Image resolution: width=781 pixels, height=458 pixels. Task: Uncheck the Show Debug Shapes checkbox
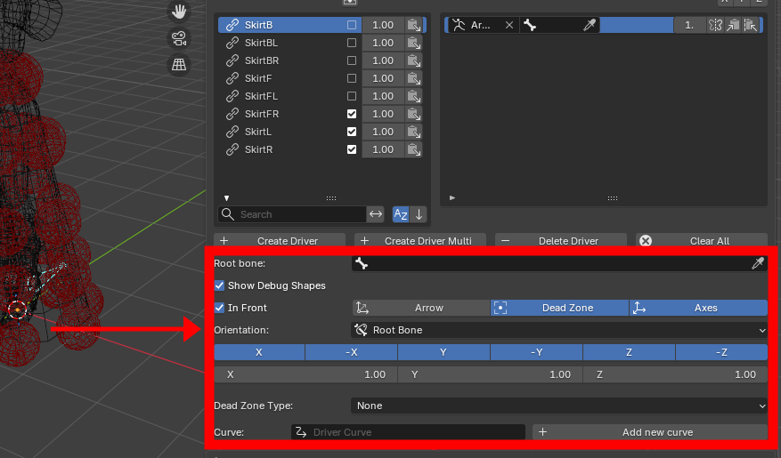[219, 285]
